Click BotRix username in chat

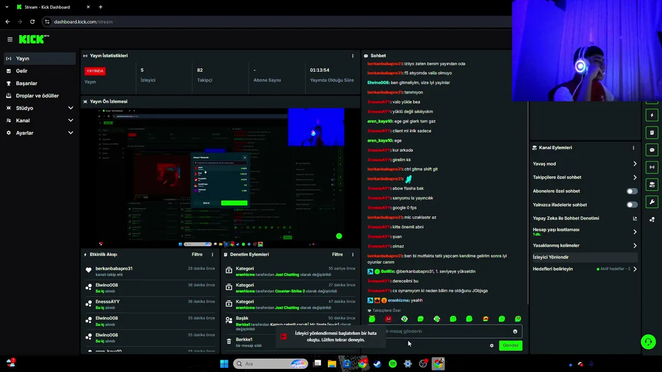point(387,271)
